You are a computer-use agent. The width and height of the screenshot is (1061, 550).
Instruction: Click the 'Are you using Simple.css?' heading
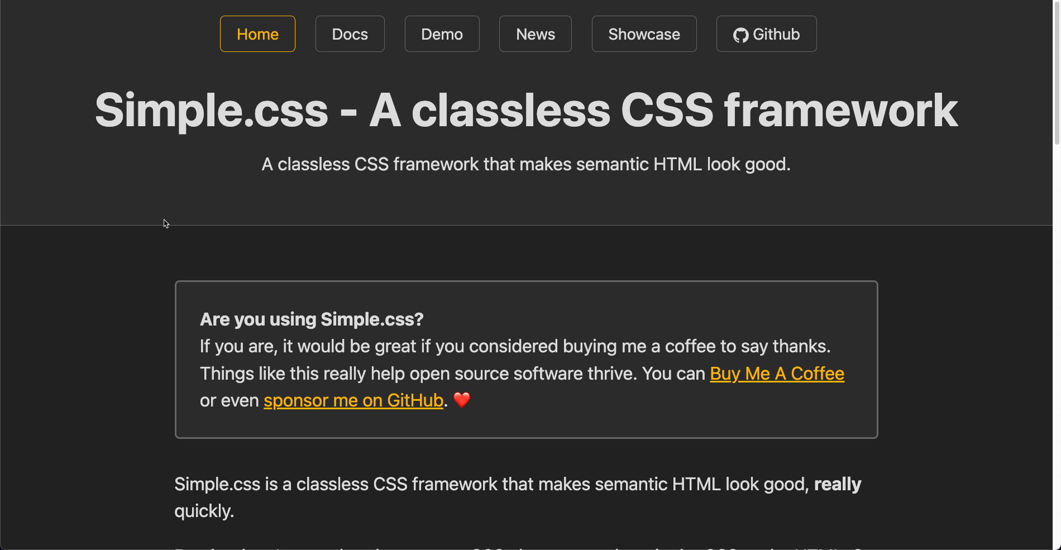point(312,319)
